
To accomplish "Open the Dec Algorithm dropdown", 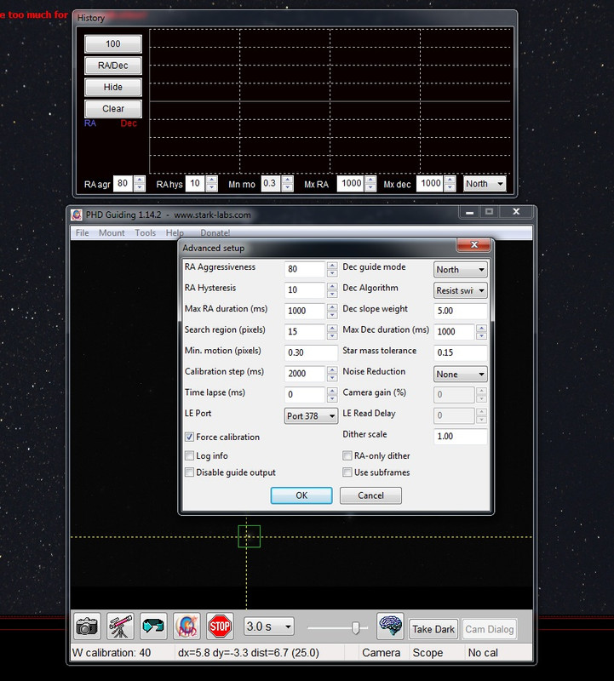I will (460, 290).
